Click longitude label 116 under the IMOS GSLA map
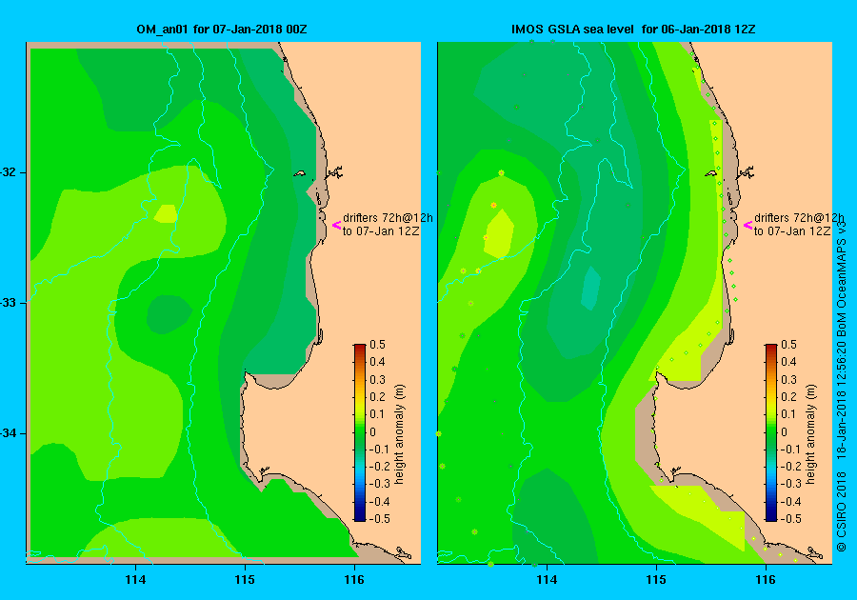The width and height of the screenshot is (857, 600). (x=766, y=580)
